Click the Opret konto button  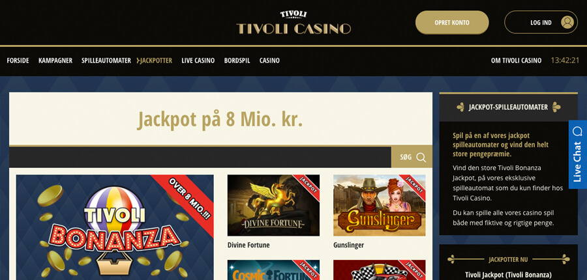pos(452,22)
